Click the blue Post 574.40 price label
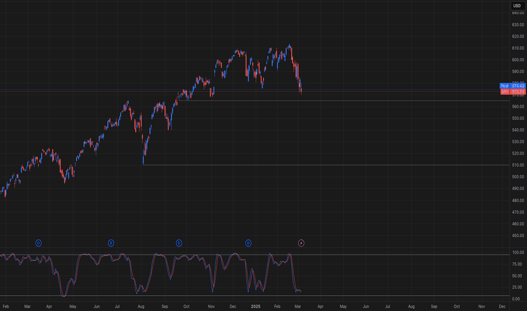This screenshot has height=311, width=527. pos(512,86)
